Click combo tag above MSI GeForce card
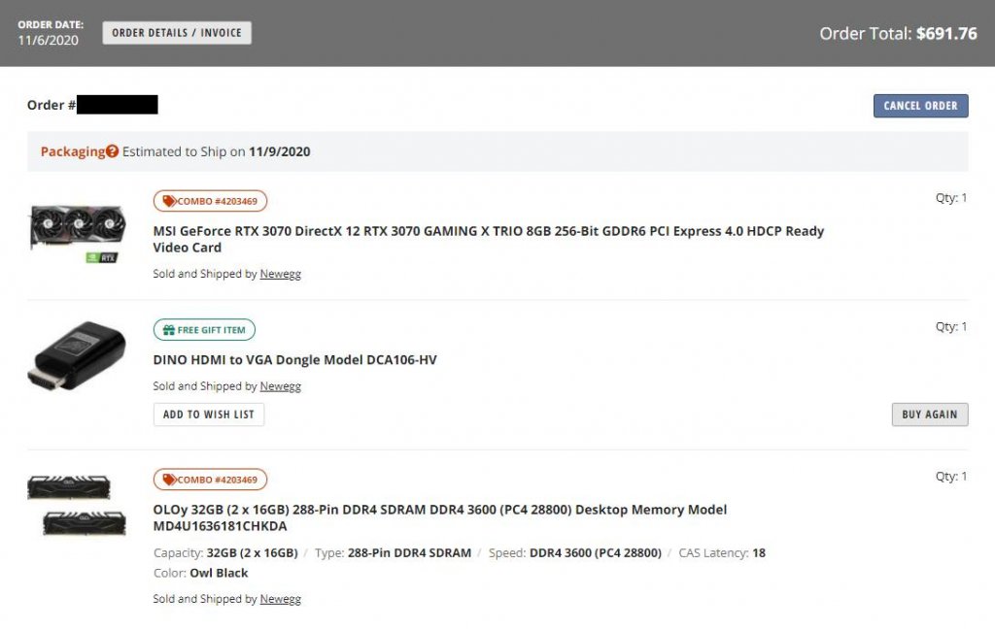 [x=210, y=201]
